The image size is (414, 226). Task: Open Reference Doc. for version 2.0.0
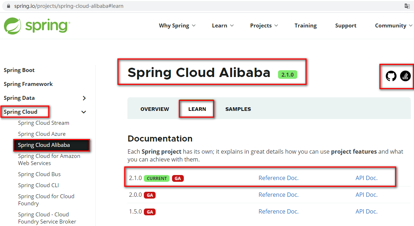278,195
